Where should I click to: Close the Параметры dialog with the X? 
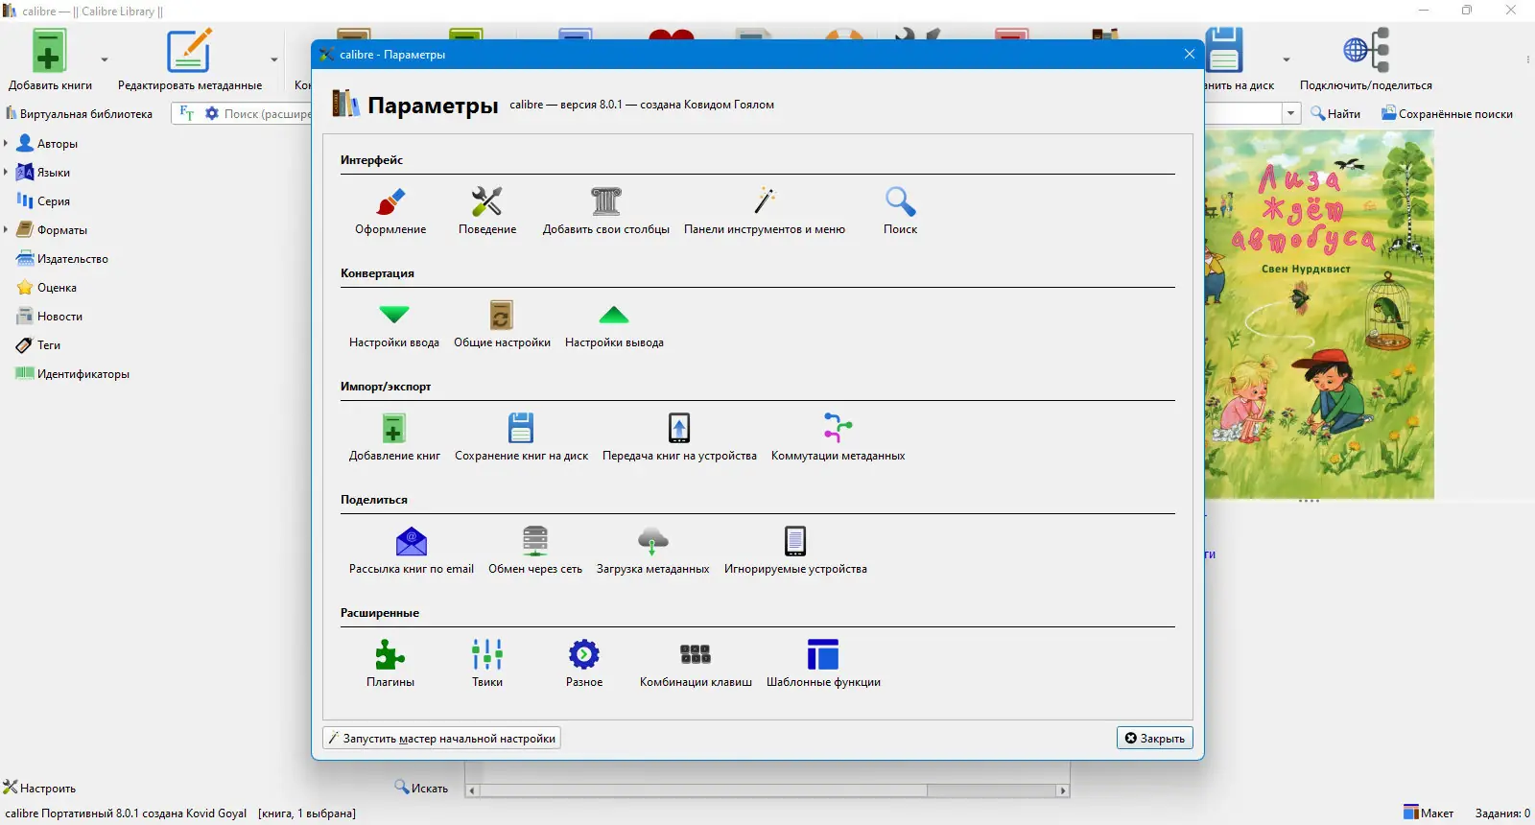(1190, 54)
